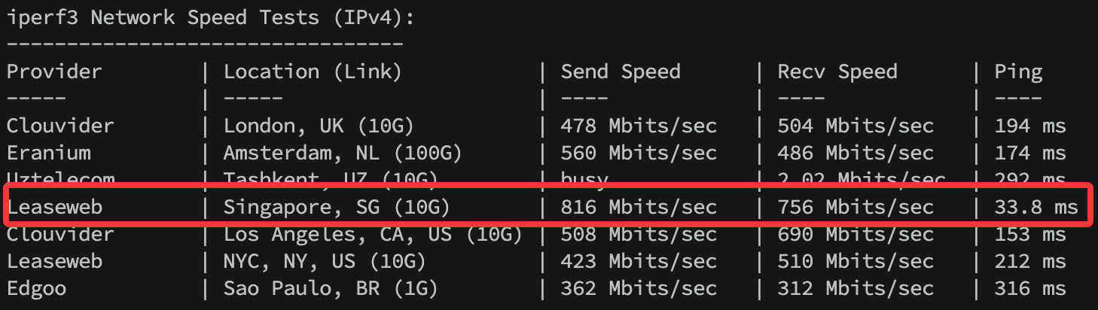1098x310 pixels.
Task: Select the Eranium provider name
Action: 49,153
